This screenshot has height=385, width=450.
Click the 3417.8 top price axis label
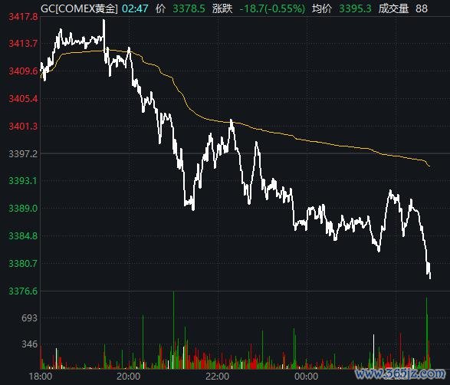click(23, 17)
